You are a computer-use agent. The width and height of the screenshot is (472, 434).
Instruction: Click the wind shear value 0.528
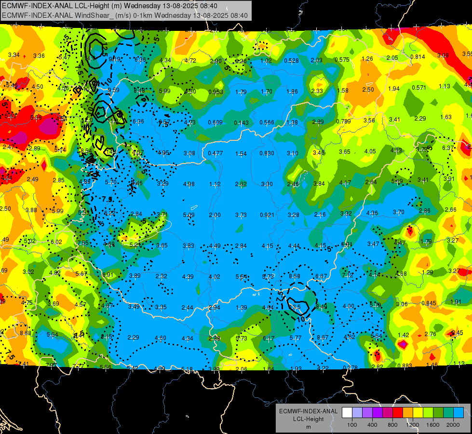[x=291, y=61]
